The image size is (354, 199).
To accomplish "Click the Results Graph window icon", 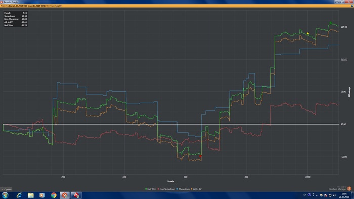I will [x=2, y=2].
